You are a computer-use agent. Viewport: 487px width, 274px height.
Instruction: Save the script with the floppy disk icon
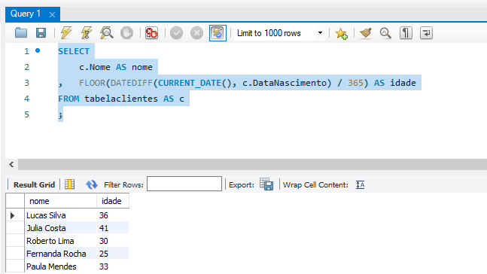point(41,32)
